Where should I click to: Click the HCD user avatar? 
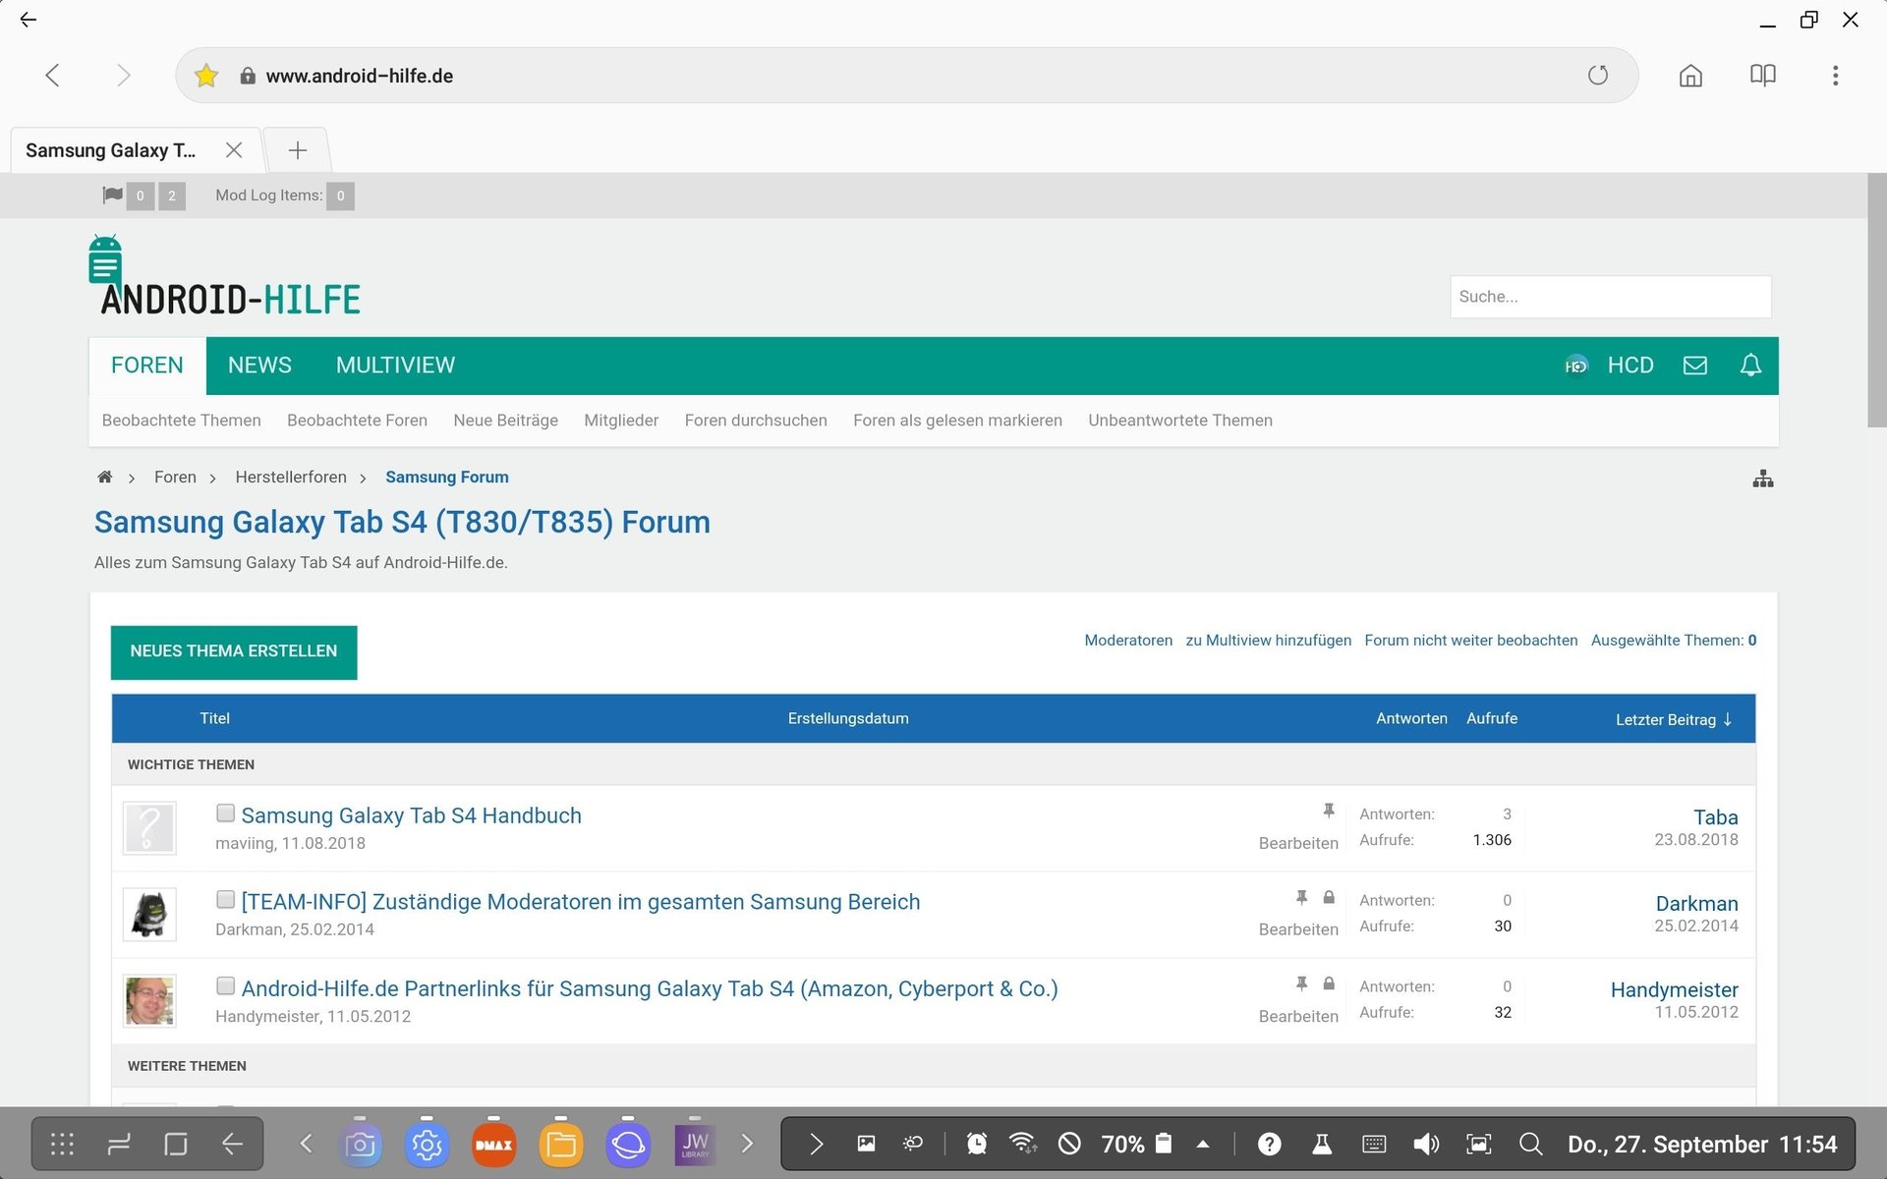[1575, 365]
